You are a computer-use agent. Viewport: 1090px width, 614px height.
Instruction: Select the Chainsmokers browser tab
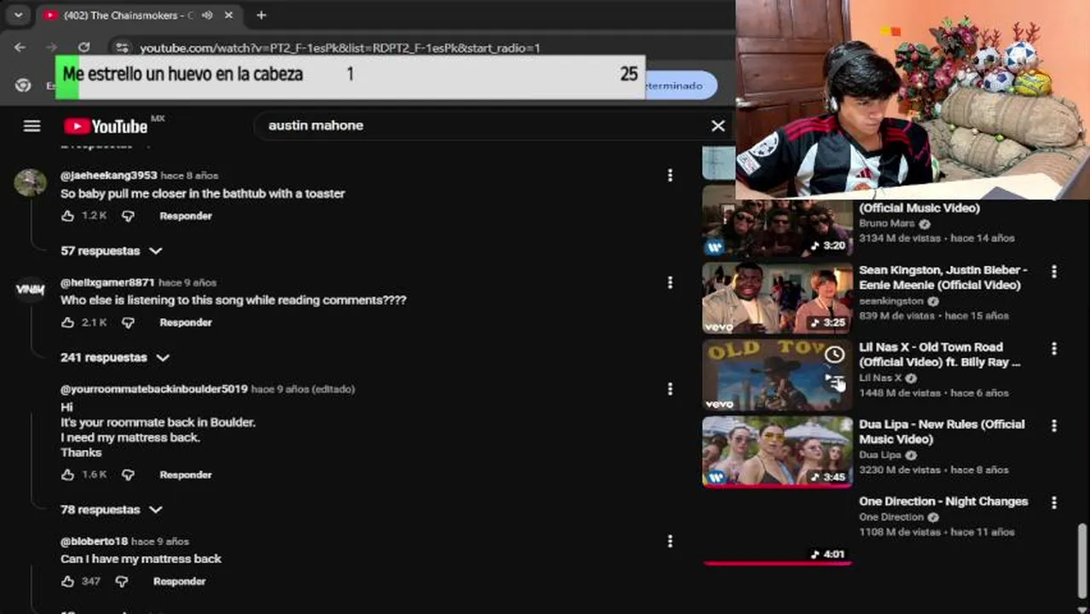[x=128, y=15]
